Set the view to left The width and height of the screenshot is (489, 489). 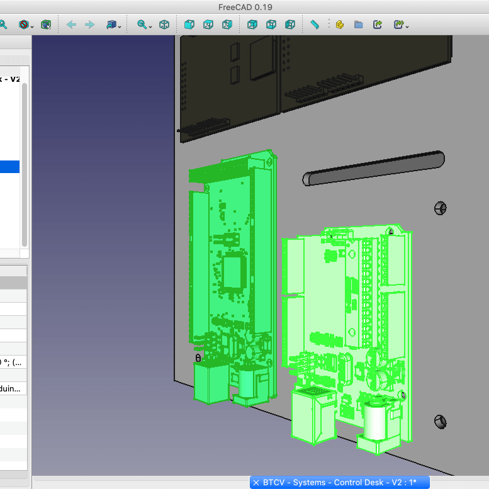coord(290,25)
